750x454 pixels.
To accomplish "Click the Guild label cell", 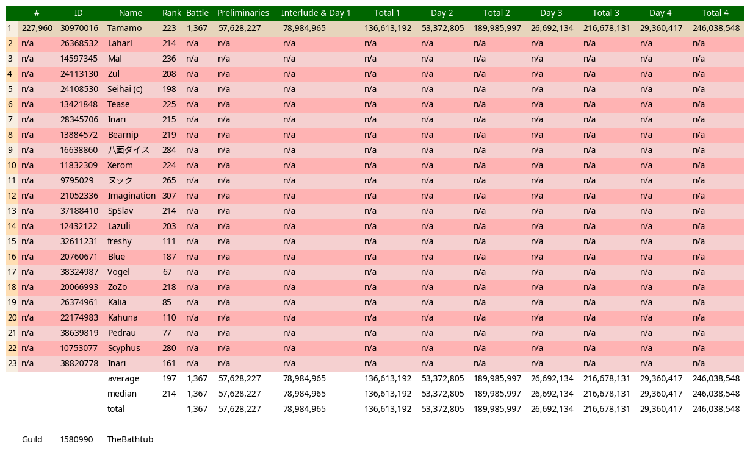I will click(32, 439).
